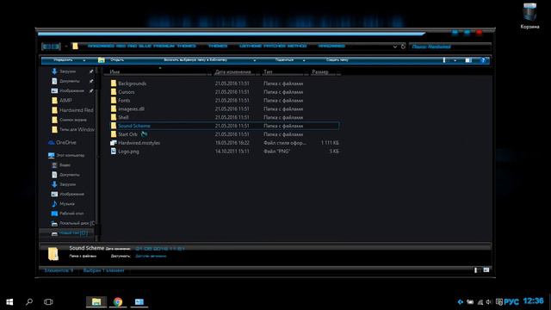551x310 pixels.
Task: Click the help question mark icon
Action: pos(483,60)
